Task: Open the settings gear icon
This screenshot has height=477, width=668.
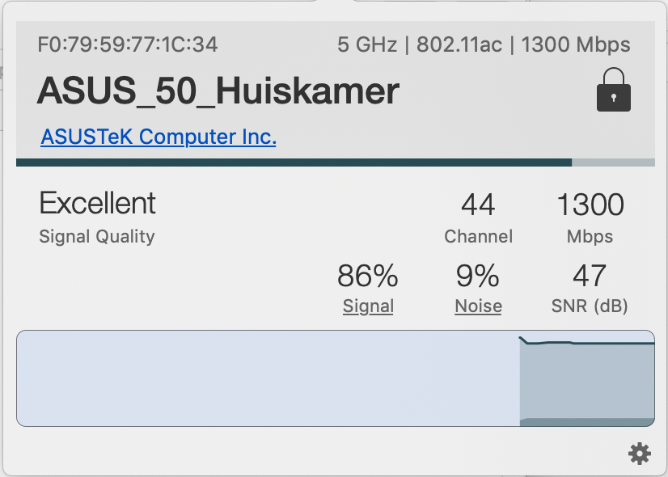Action: [x=640, y=454]
